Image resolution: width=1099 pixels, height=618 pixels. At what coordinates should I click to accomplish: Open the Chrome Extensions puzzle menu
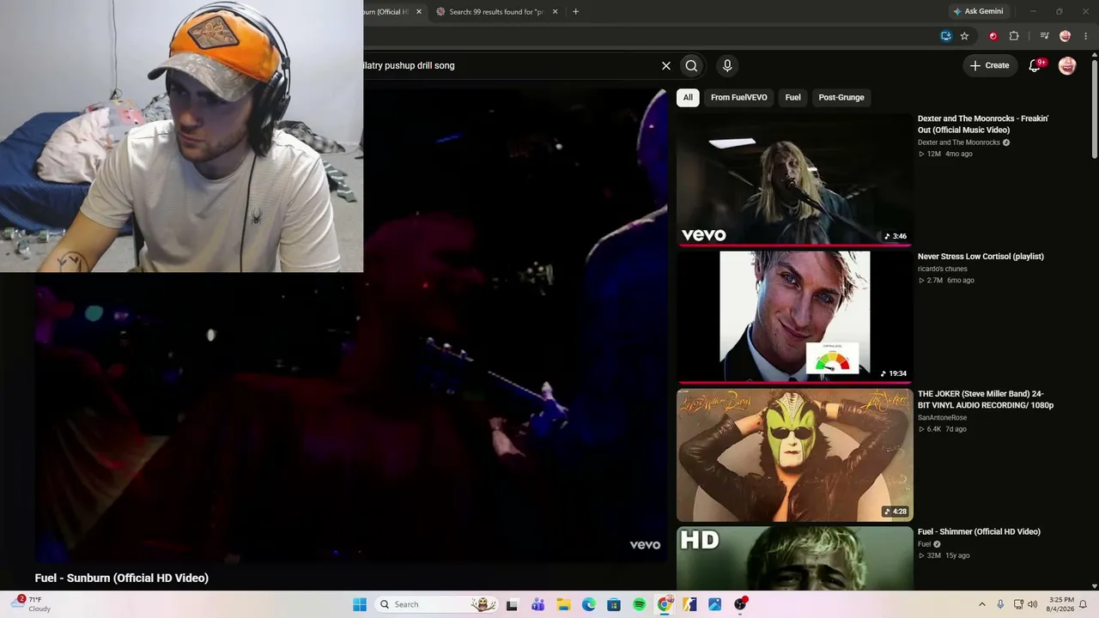click(x=1014, y=36)
